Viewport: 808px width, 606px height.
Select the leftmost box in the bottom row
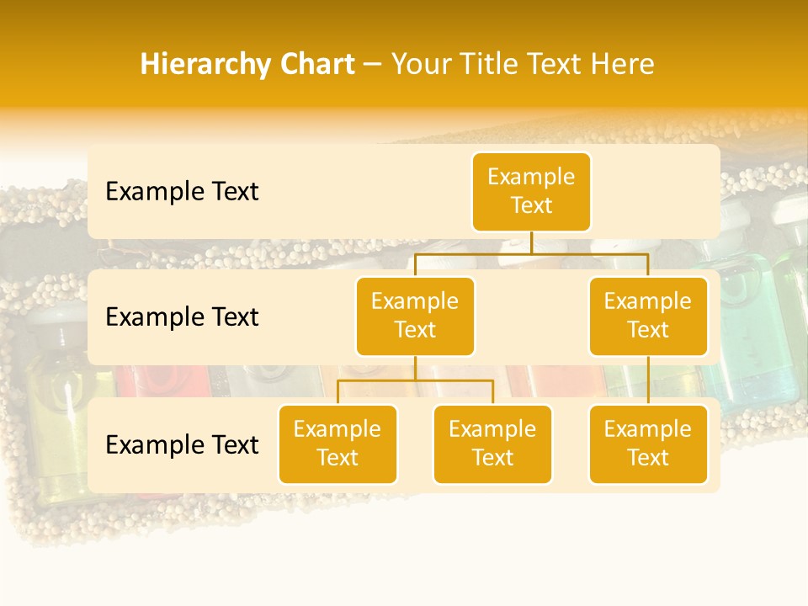pyautogui.click(x=338, y=444)
